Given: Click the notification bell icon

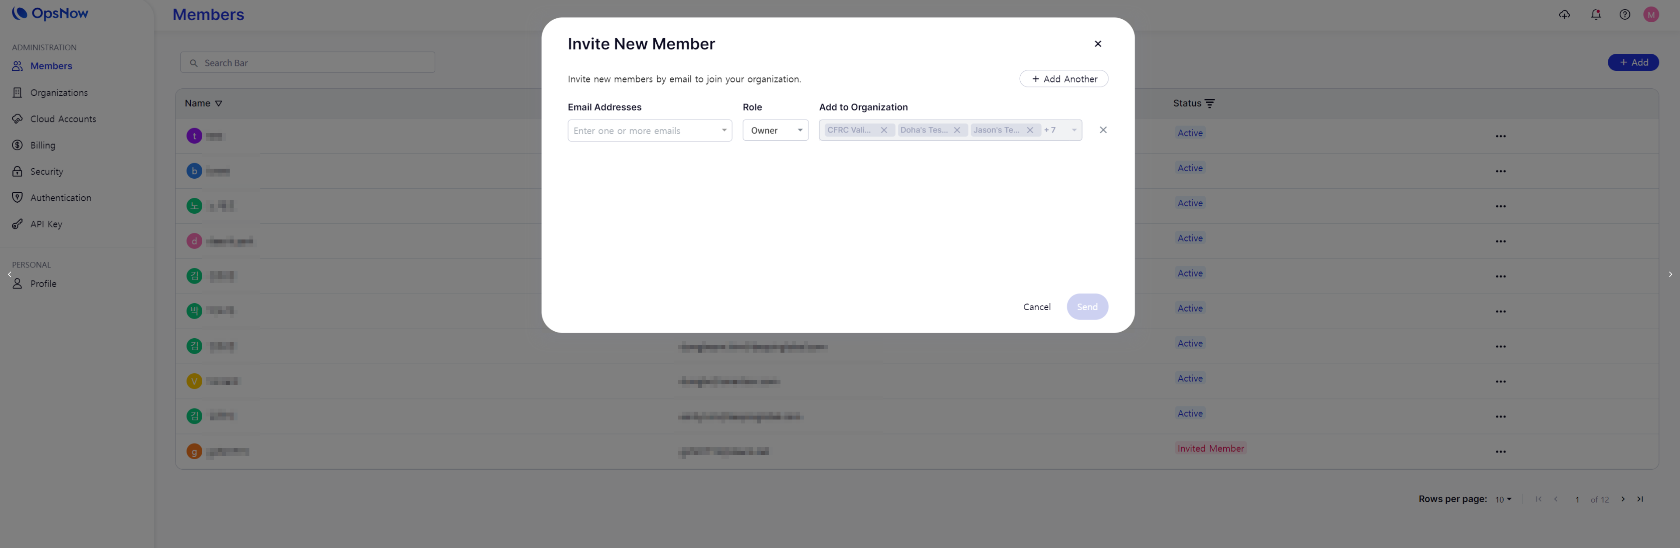Looking at the screenshot, I should pyautogui.click(x=1595, y=14).
